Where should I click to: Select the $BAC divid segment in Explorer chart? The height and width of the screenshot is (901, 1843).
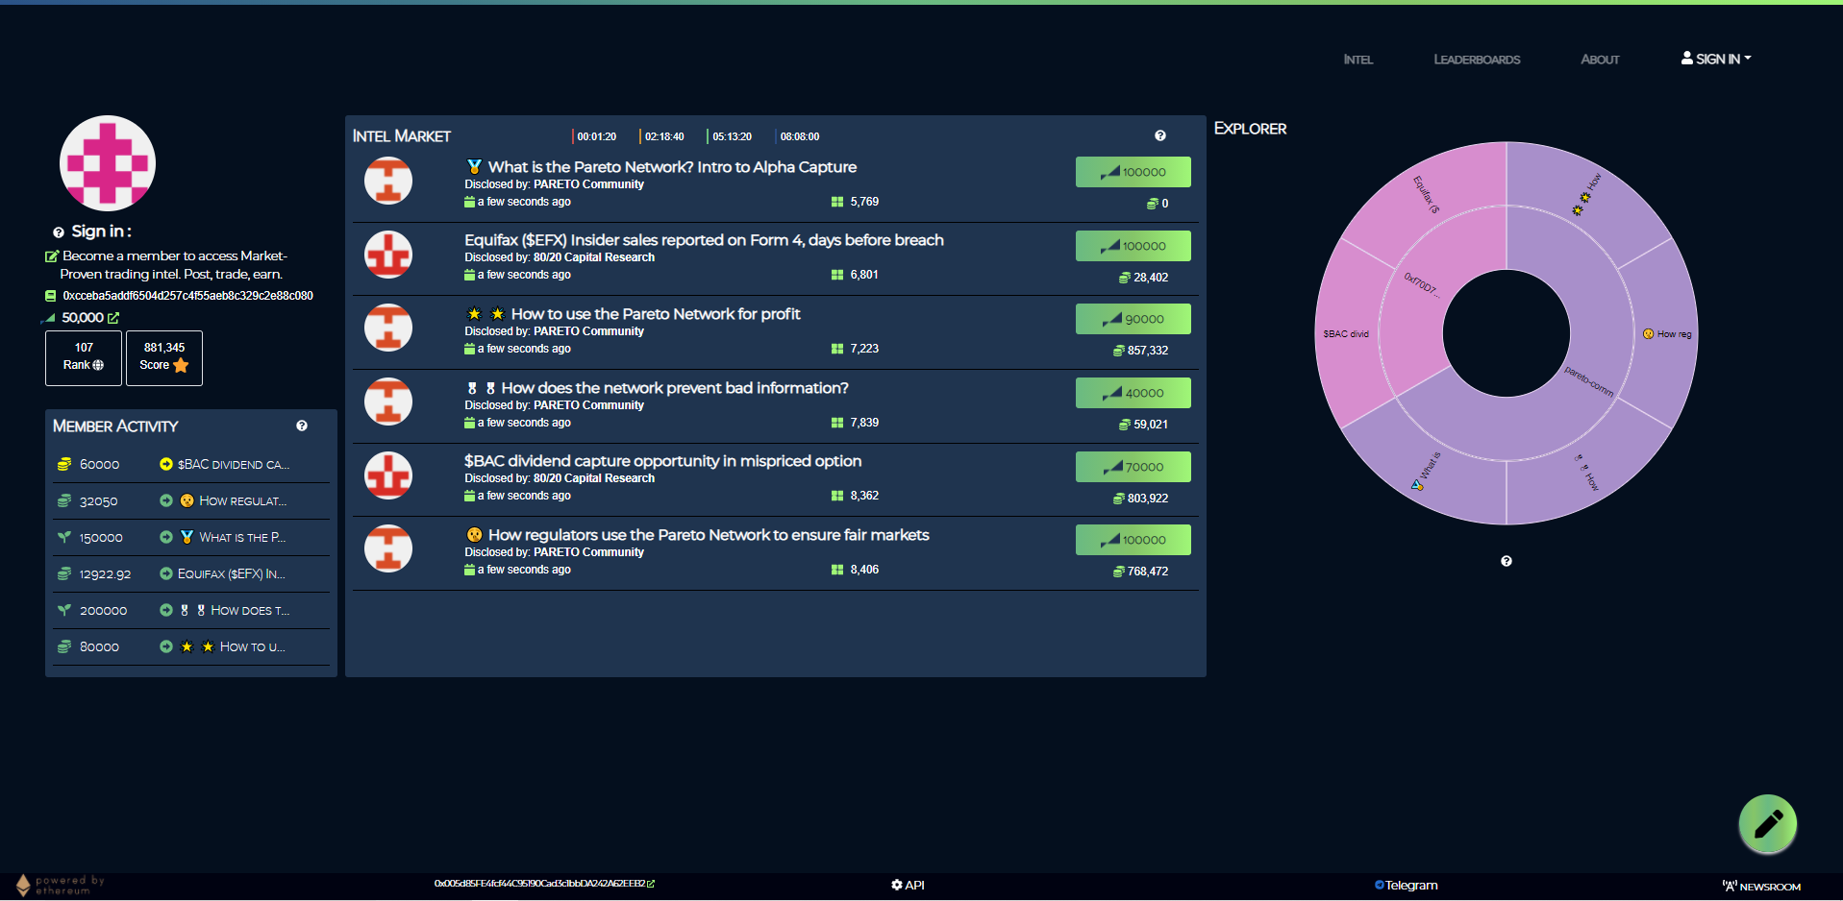[1346, 334]
